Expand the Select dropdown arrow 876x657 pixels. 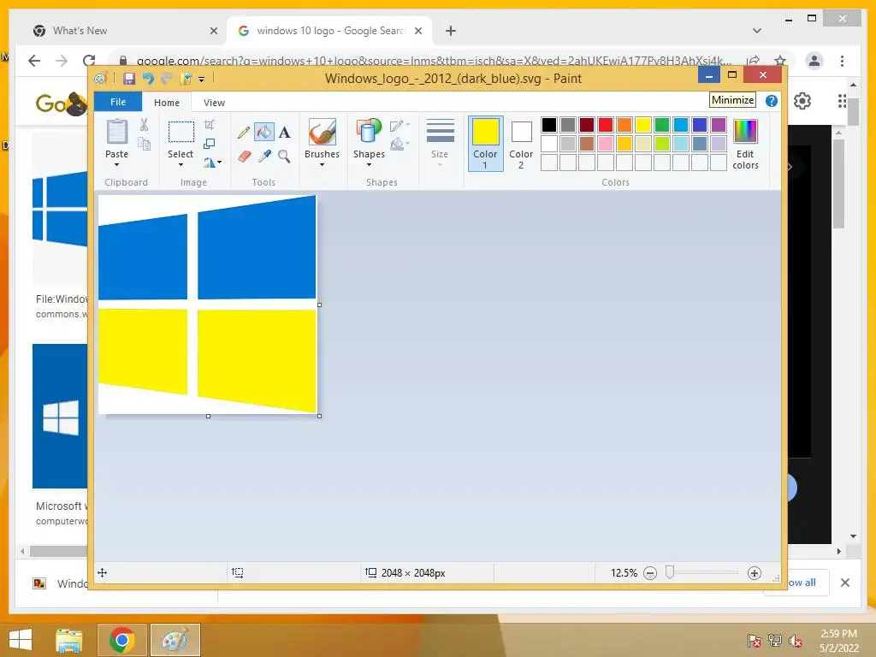181,165
